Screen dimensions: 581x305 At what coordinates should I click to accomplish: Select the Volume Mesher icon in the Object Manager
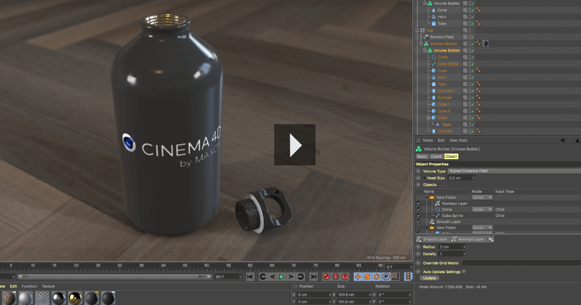click(x=427, y=43)
